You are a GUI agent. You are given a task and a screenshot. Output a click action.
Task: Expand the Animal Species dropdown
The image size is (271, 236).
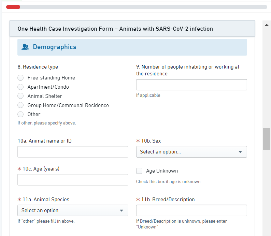pyautogui.click(x=72, y=210)
